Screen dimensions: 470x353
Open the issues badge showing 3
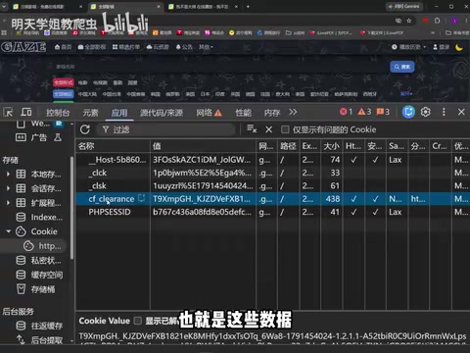[x=383, y=112]
